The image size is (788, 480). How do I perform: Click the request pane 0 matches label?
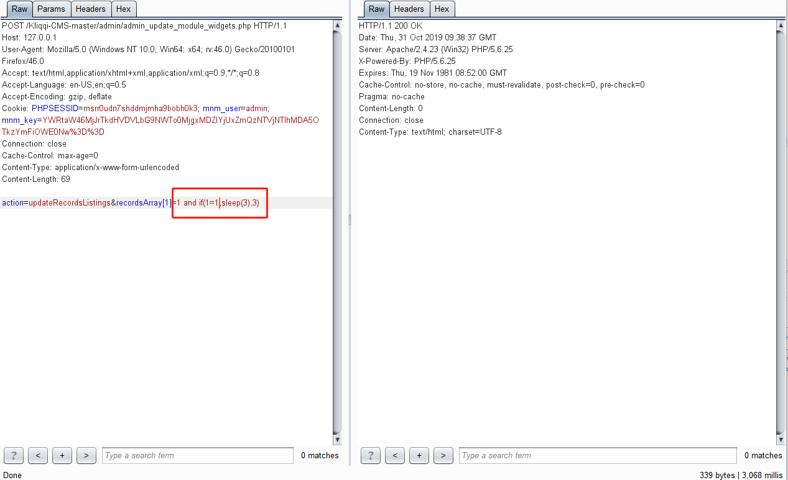click(320, 455)
